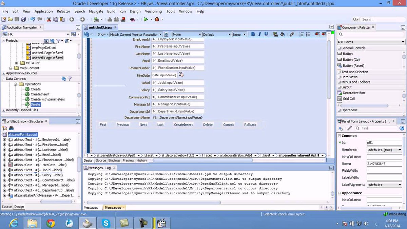Image resolution: width=407 pixels, height=229 pixels.
Task: Click the Cancel Build icon
Action: coord(123,19)
